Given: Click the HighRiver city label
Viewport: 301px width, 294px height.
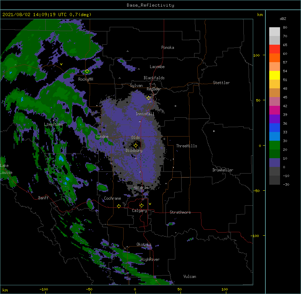Looking at the screenshot, I should pyautogui.click(x=150, y=259).
